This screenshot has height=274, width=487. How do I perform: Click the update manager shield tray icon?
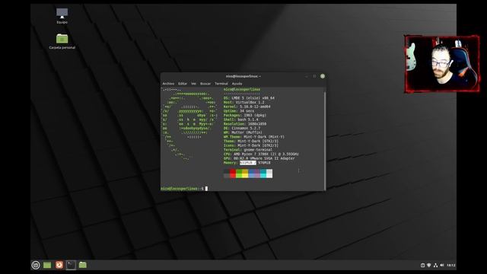point(429,266)
